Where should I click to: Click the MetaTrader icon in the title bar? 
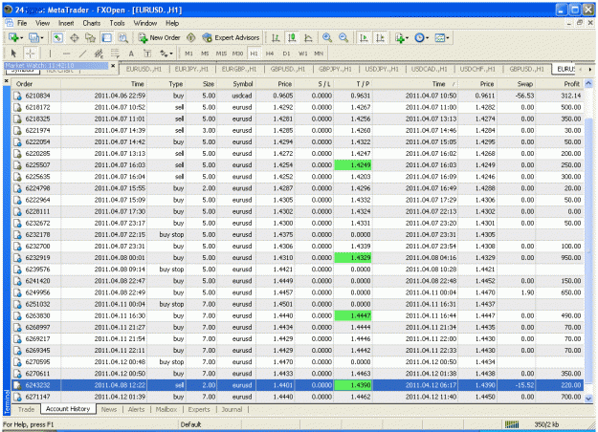coord(8,10)
